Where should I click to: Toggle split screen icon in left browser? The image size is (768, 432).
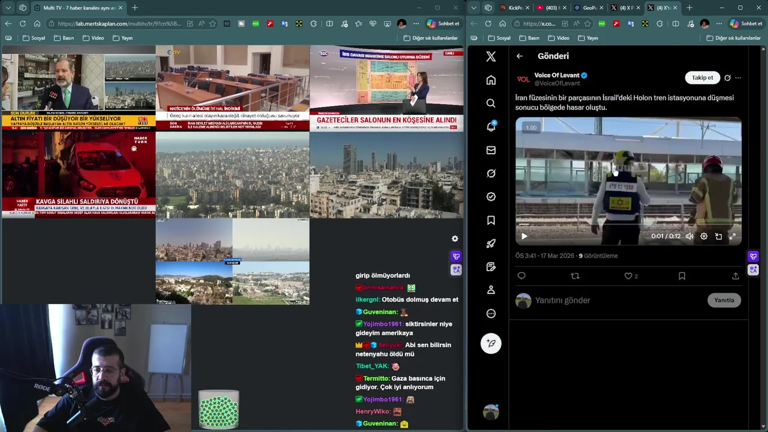329,23
